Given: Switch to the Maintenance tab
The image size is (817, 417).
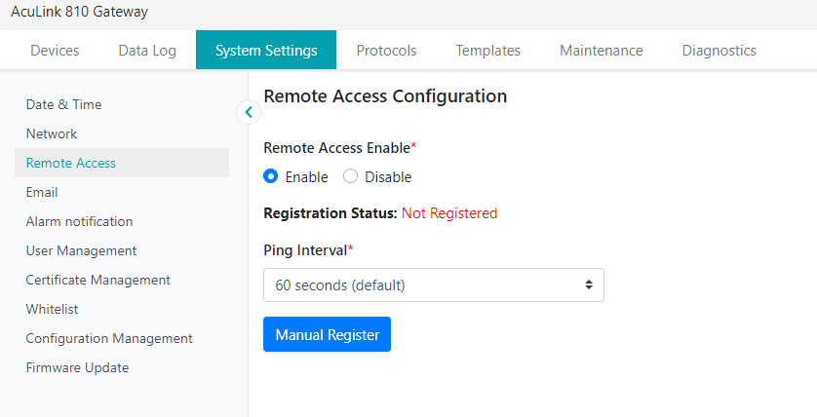Looking at the screenshot, I should click(601, 51).
